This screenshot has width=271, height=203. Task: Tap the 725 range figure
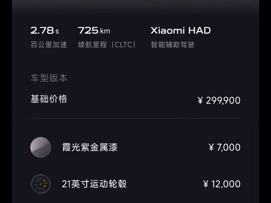point(88,30)
